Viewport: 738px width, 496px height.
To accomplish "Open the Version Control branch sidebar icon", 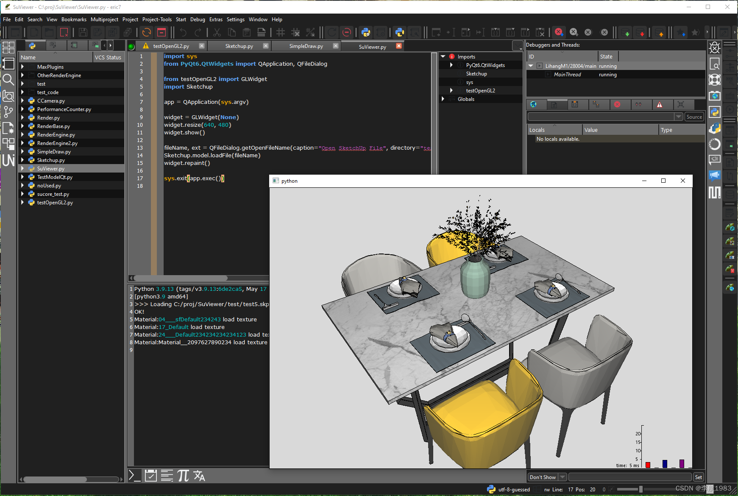I will tap(8, 111).
